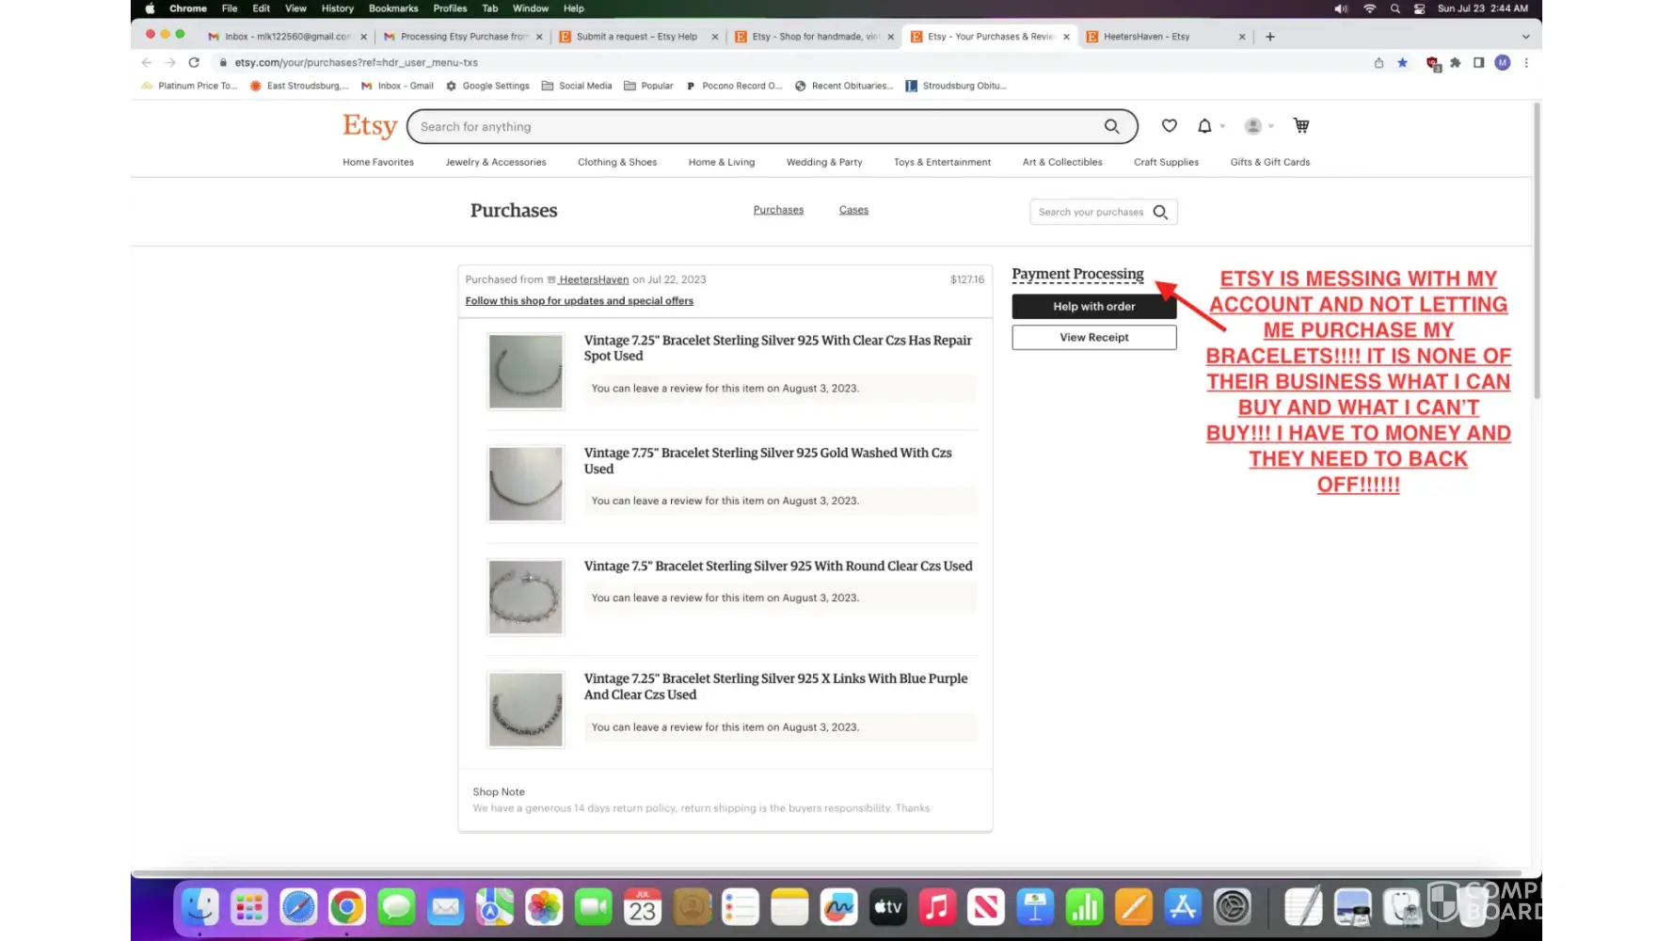Click the Help with order button

click(1093, 307)
